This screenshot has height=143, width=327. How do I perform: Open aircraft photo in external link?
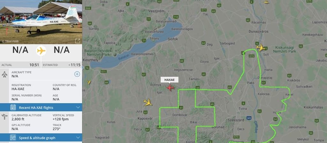pos(77,41)
